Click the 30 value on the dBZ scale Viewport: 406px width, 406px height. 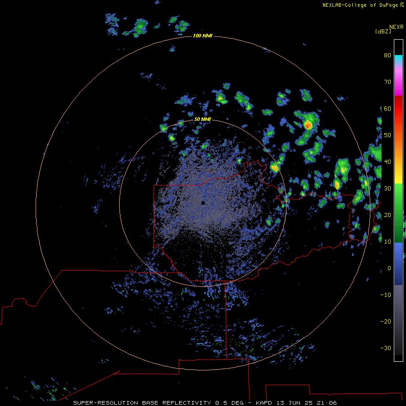pos(388,188)
